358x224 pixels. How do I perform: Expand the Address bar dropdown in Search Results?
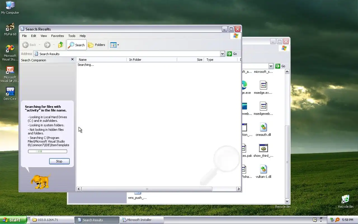[222, 54]
